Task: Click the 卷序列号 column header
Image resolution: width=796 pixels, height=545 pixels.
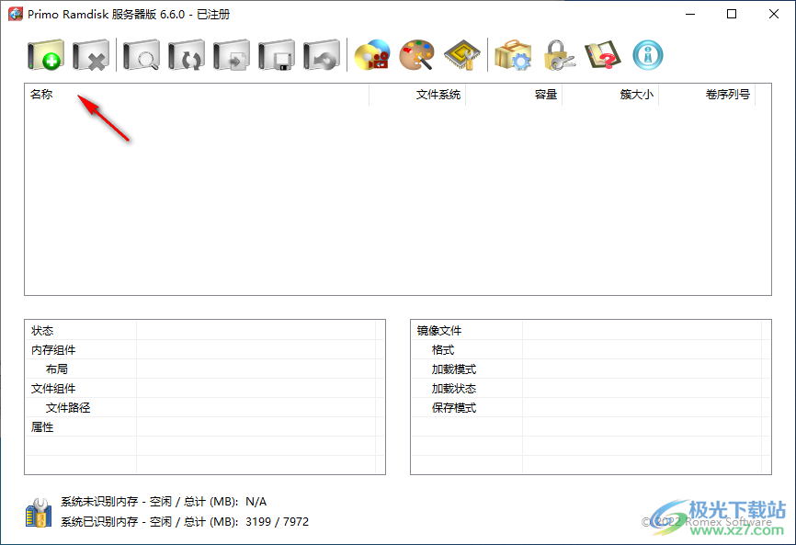Action: [x=726, y=94]
